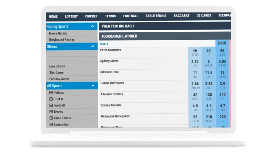Open FOOTBALL in the top navigation
The image size is (271, 152).
coord(131,16)
